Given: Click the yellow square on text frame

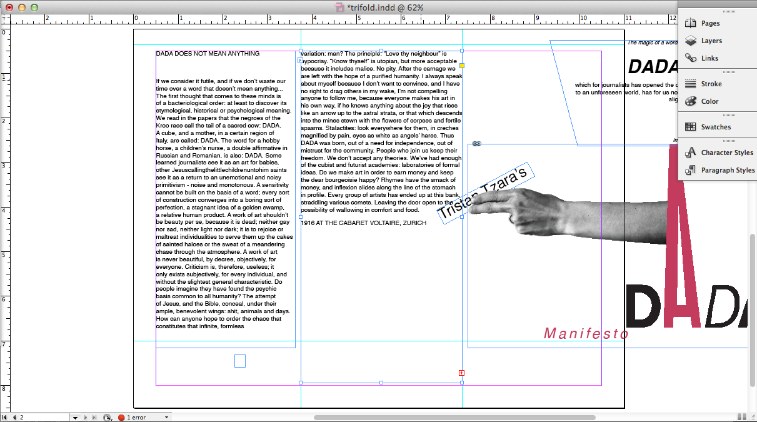Looking at the screenshot, I should click(x=462, y=66).
